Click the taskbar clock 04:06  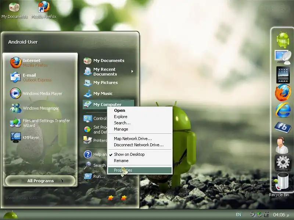point(279,214)
